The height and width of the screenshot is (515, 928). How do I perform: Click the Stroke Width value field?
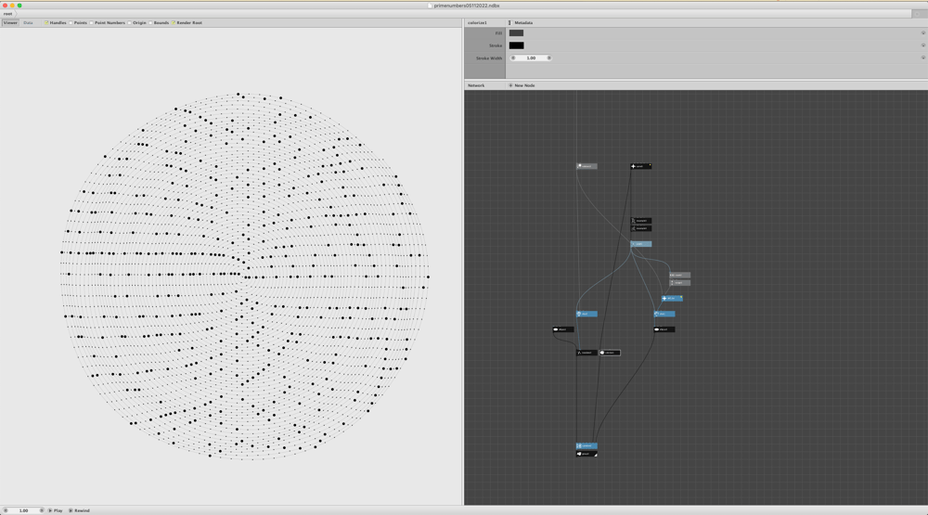531,58
